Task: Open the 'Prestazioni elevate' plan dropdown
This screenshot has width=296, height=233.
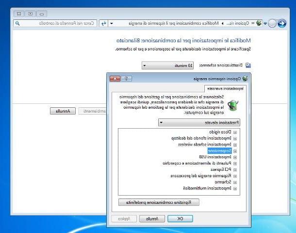Action: pyautogui.click(x=199, y=122)
